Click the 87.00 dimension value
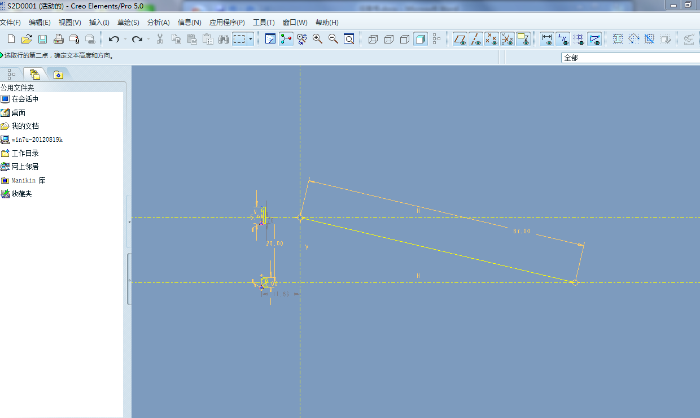The height and width of the screenshot is (418, 700). (522, 231)
